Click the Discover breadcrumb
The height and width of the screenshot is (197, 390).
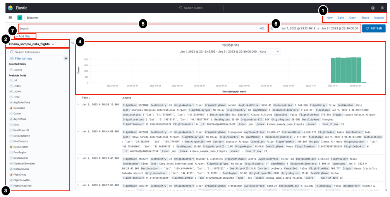pos(33,18)
